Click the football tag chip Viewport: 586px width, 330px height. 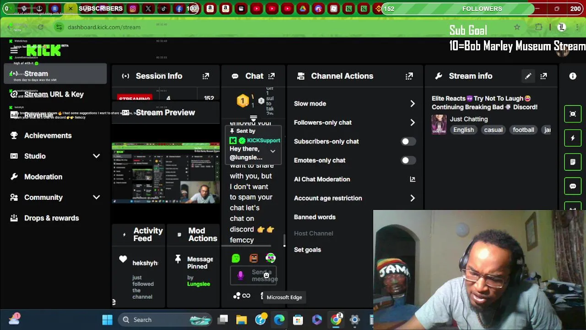click(523, 130)
